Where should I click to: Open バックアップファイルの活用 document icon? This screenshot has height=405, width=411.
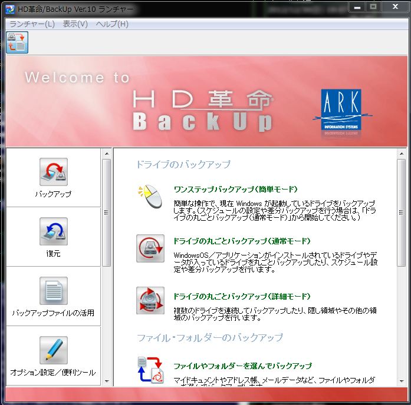pyautogui.click(x=54, y=291)
